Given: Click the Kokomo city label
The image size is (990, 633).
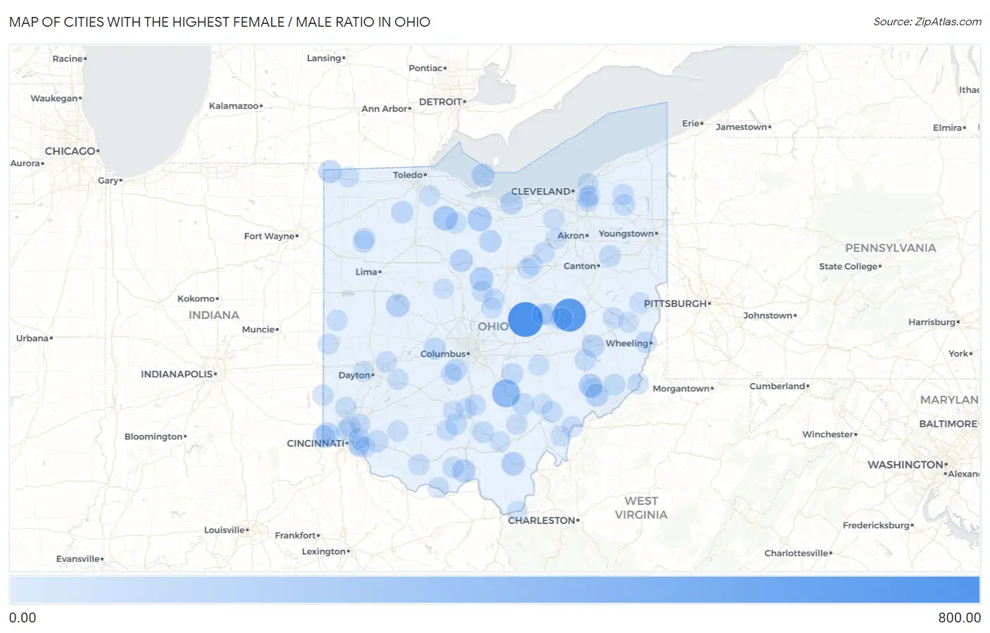Looking at the screenshot, I should (196, 299).
